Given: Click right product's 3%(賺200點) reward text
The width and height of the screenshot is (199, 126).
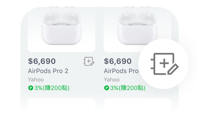Looking at the screenshot, I should (x=127, y=88).
